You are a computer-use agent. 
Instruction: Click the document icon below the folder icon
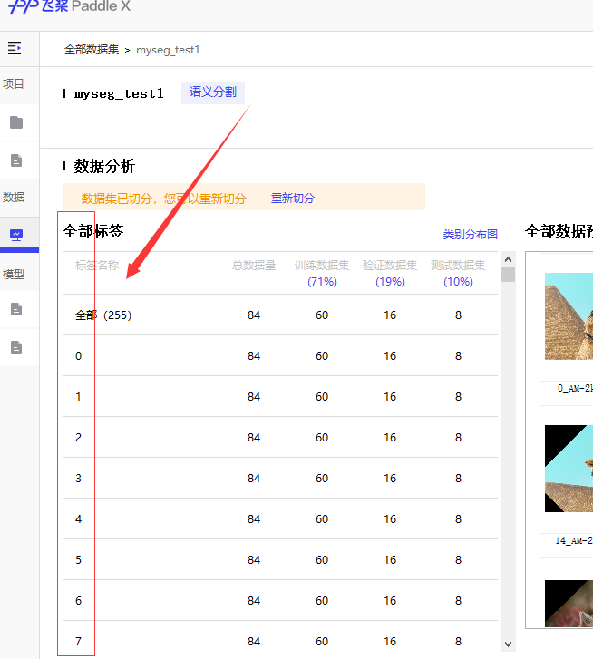coord(16,160)
